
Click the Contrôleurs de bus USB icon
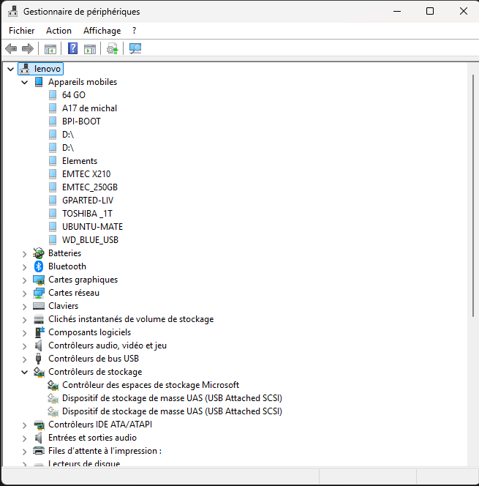[x=39, y=359]
